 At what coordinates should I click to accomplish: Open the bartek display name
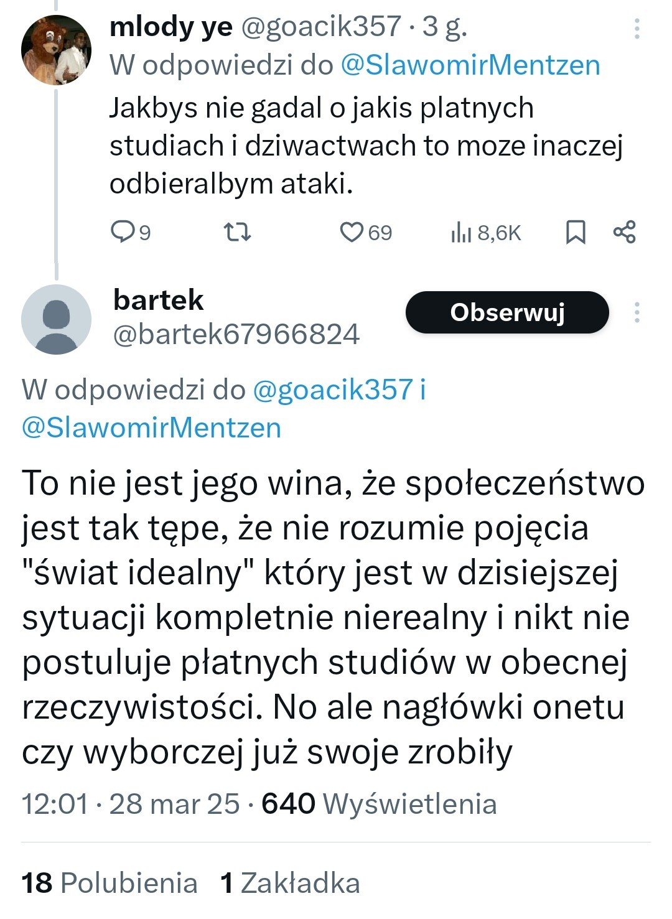click(158, 300)
